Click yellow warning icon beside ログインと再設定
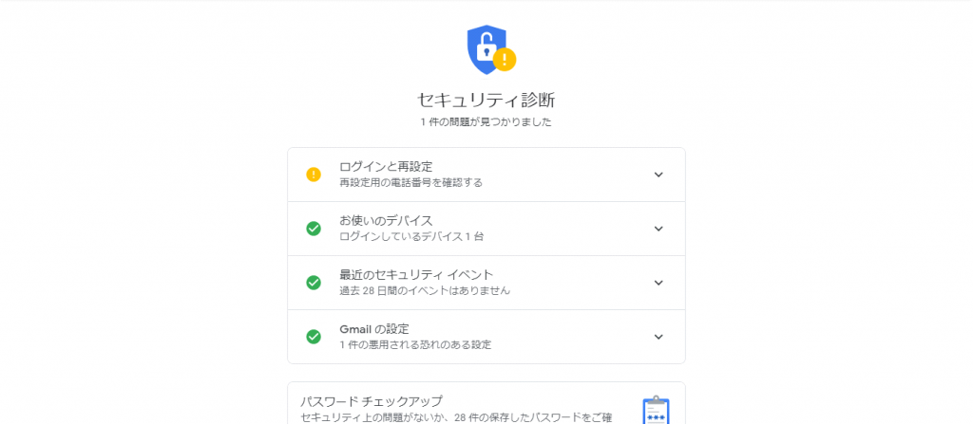973x424 pixels. 314,175
